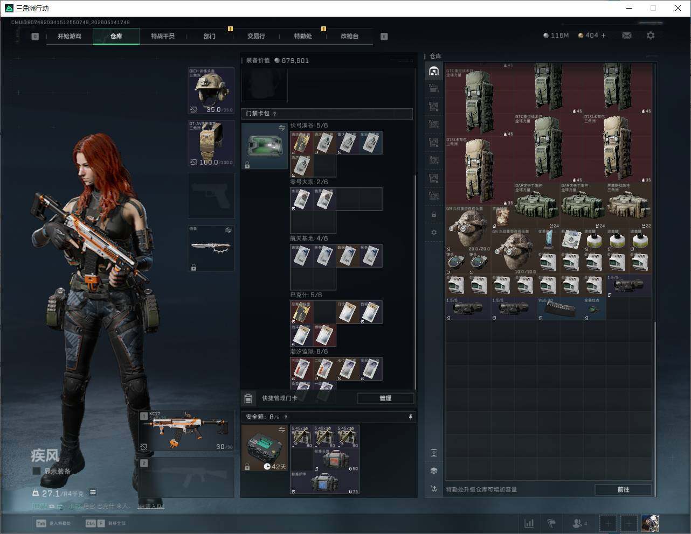Select the 黑鹰野战胸挂 chest rig
Screen dimensions: 691x534
click(628, 205)
